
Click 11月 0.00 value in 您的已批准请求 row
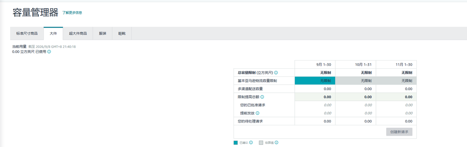click(408, 105)
